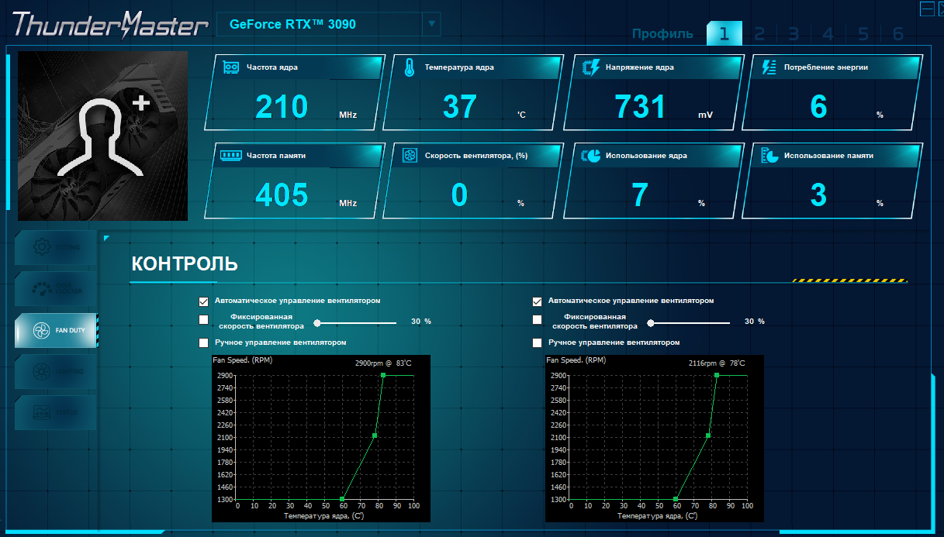
Task: Click the fan speed percentage icon
Action: (410, 156)
